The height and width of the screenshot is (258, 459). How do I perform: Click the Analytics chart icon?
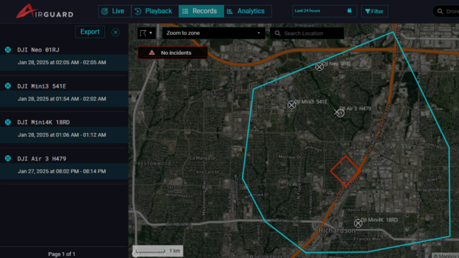[230, 12]
